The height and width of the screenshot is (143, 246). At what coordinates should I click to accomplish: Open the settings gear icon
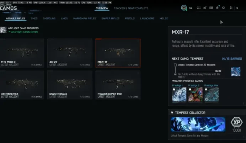point(223,8)
